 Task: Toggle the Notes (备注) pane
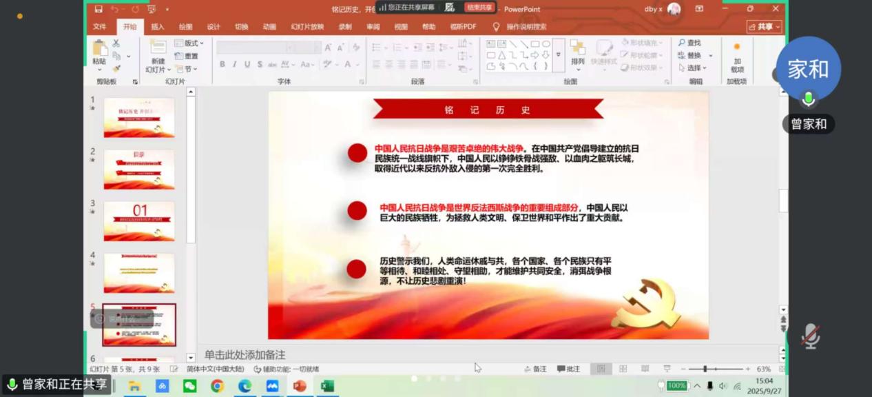point(535,369)
